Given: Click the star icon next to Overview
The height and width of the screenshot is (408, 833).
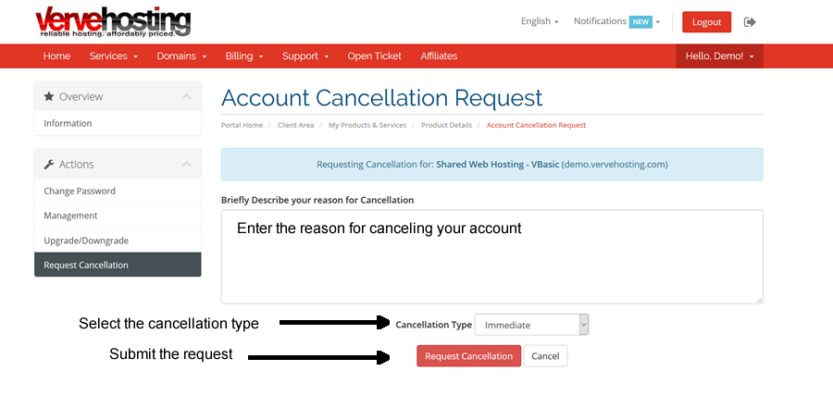Looking at the screenshot, I should click(x=49, y=96).
